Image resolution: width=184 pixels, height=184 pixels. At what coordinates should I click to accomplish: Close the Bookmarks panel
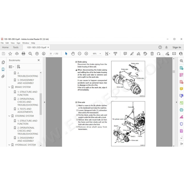[39, 60]
